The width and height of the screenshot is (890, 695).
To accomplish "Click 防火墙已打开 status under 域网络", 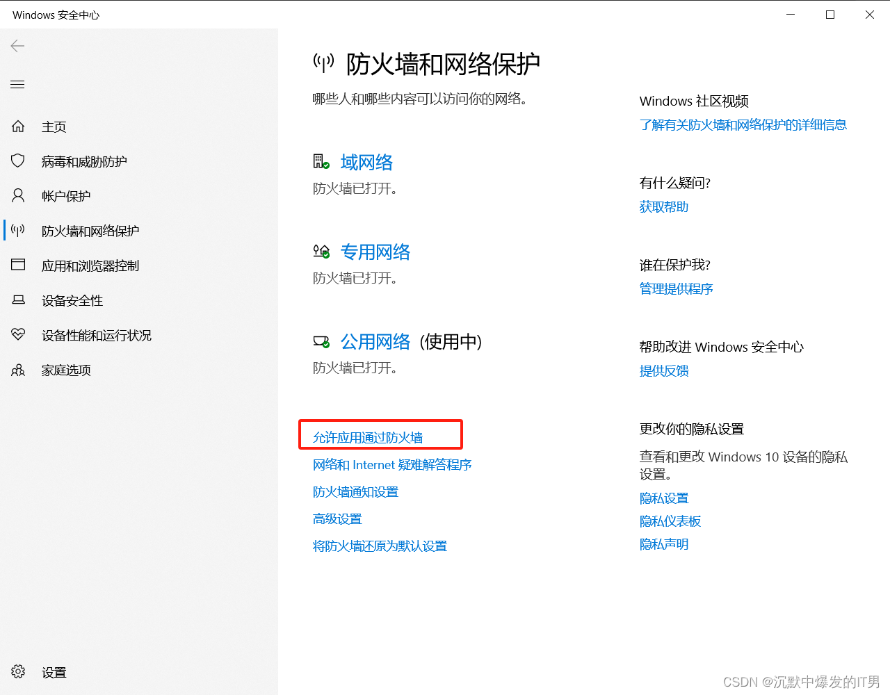I will [355, 188].
